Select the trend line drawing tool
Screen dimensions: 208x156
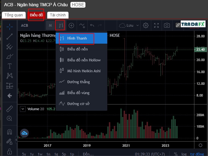point(10,37)
